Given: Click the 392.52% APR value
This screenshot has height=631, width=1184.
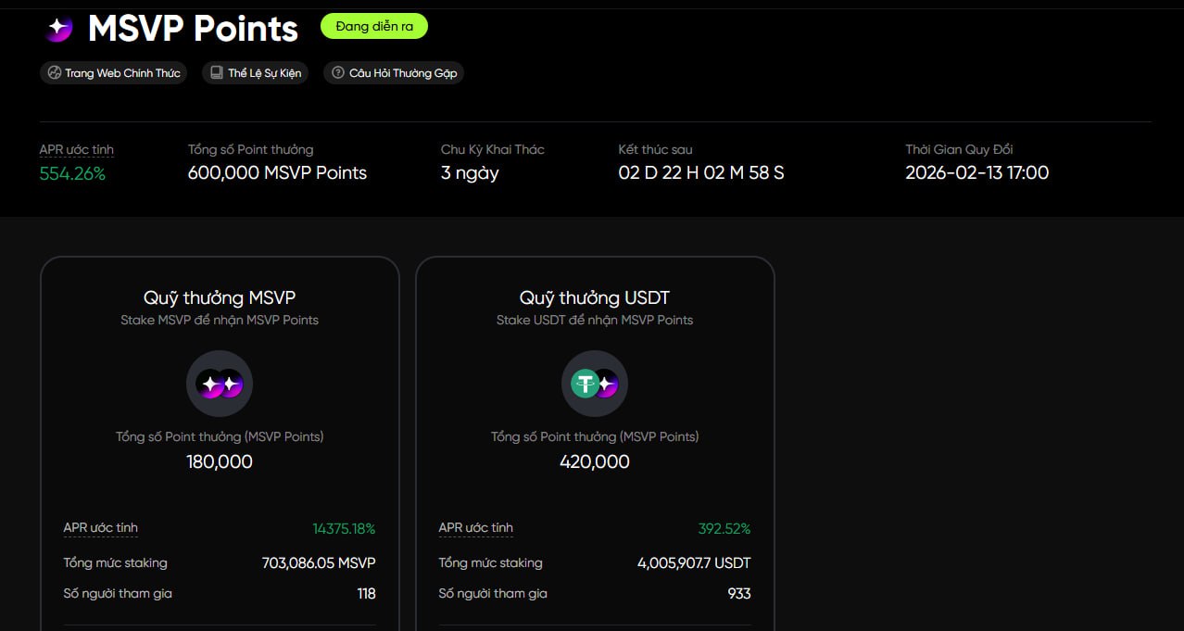Looking at the screenshot, I should (x=724, y=529).
